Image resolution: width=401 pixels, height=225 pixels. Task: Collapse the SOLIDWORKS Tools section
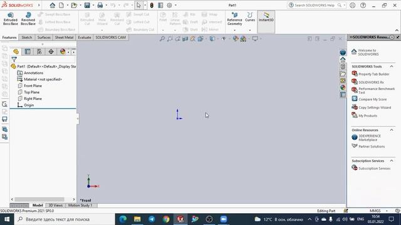[x=392, y=66]
